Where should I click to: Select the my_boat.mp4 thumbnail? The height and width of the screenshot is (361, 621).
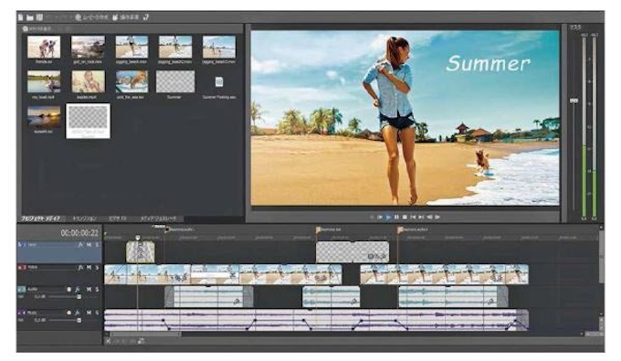click(44, 81)
